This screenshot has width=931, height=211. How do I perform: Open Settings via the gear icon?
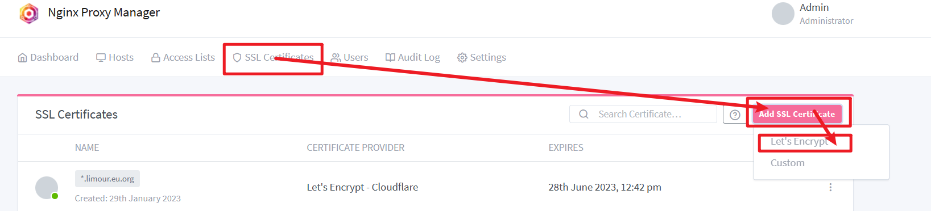[x=462, y=58]
